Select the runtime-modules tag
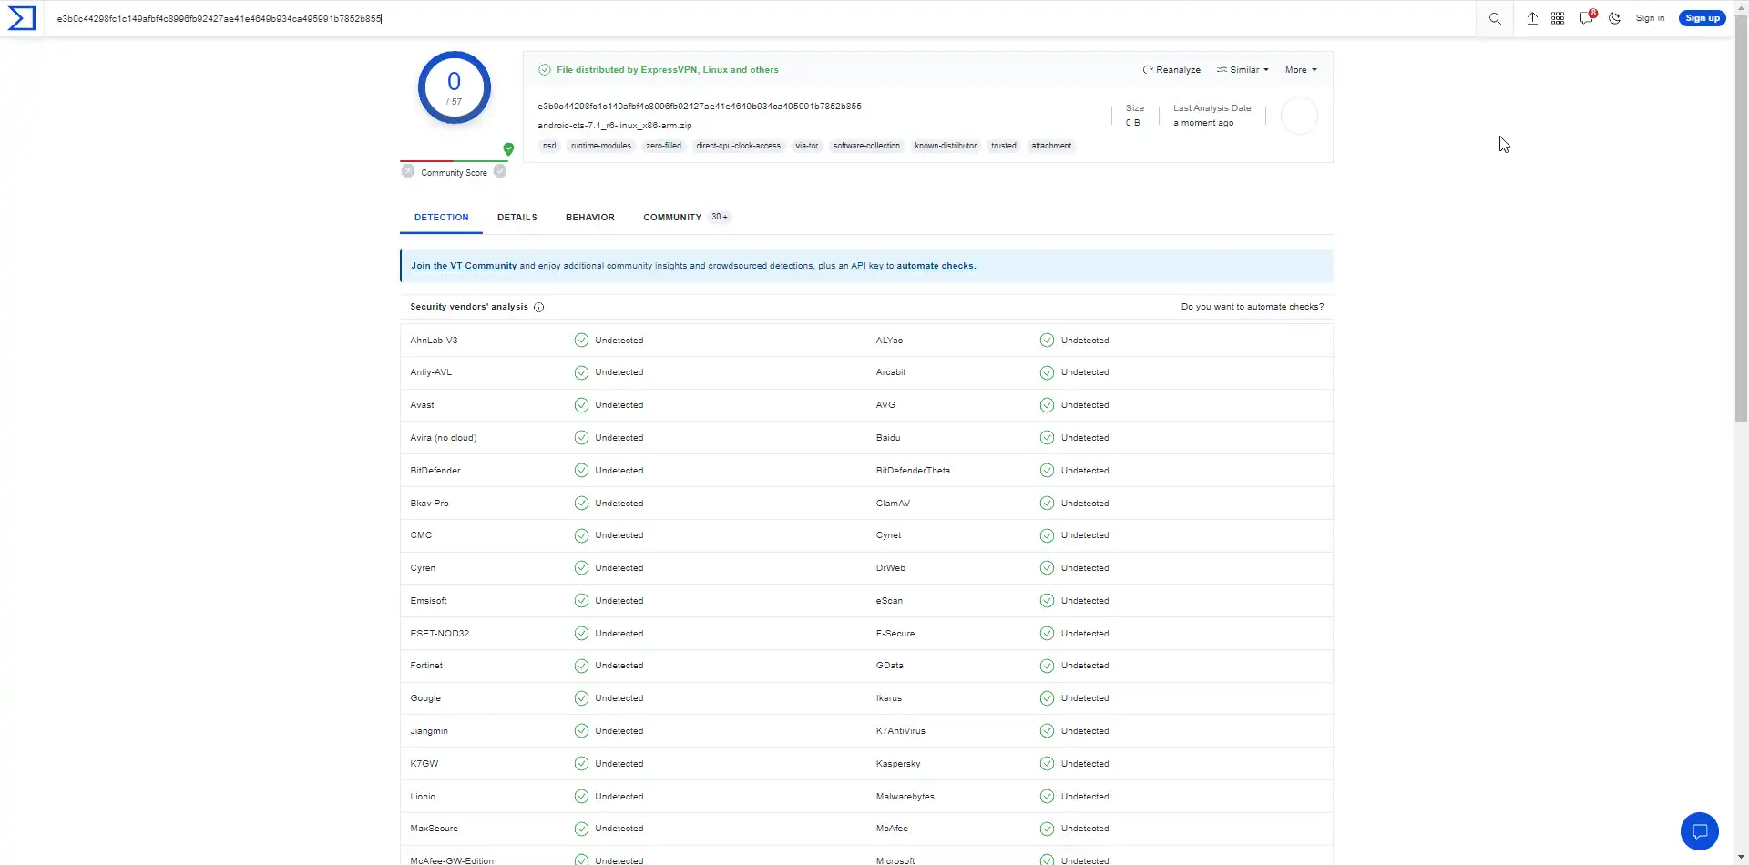Viewport: 1749px width, 865px height. click(x=601, y=146)
